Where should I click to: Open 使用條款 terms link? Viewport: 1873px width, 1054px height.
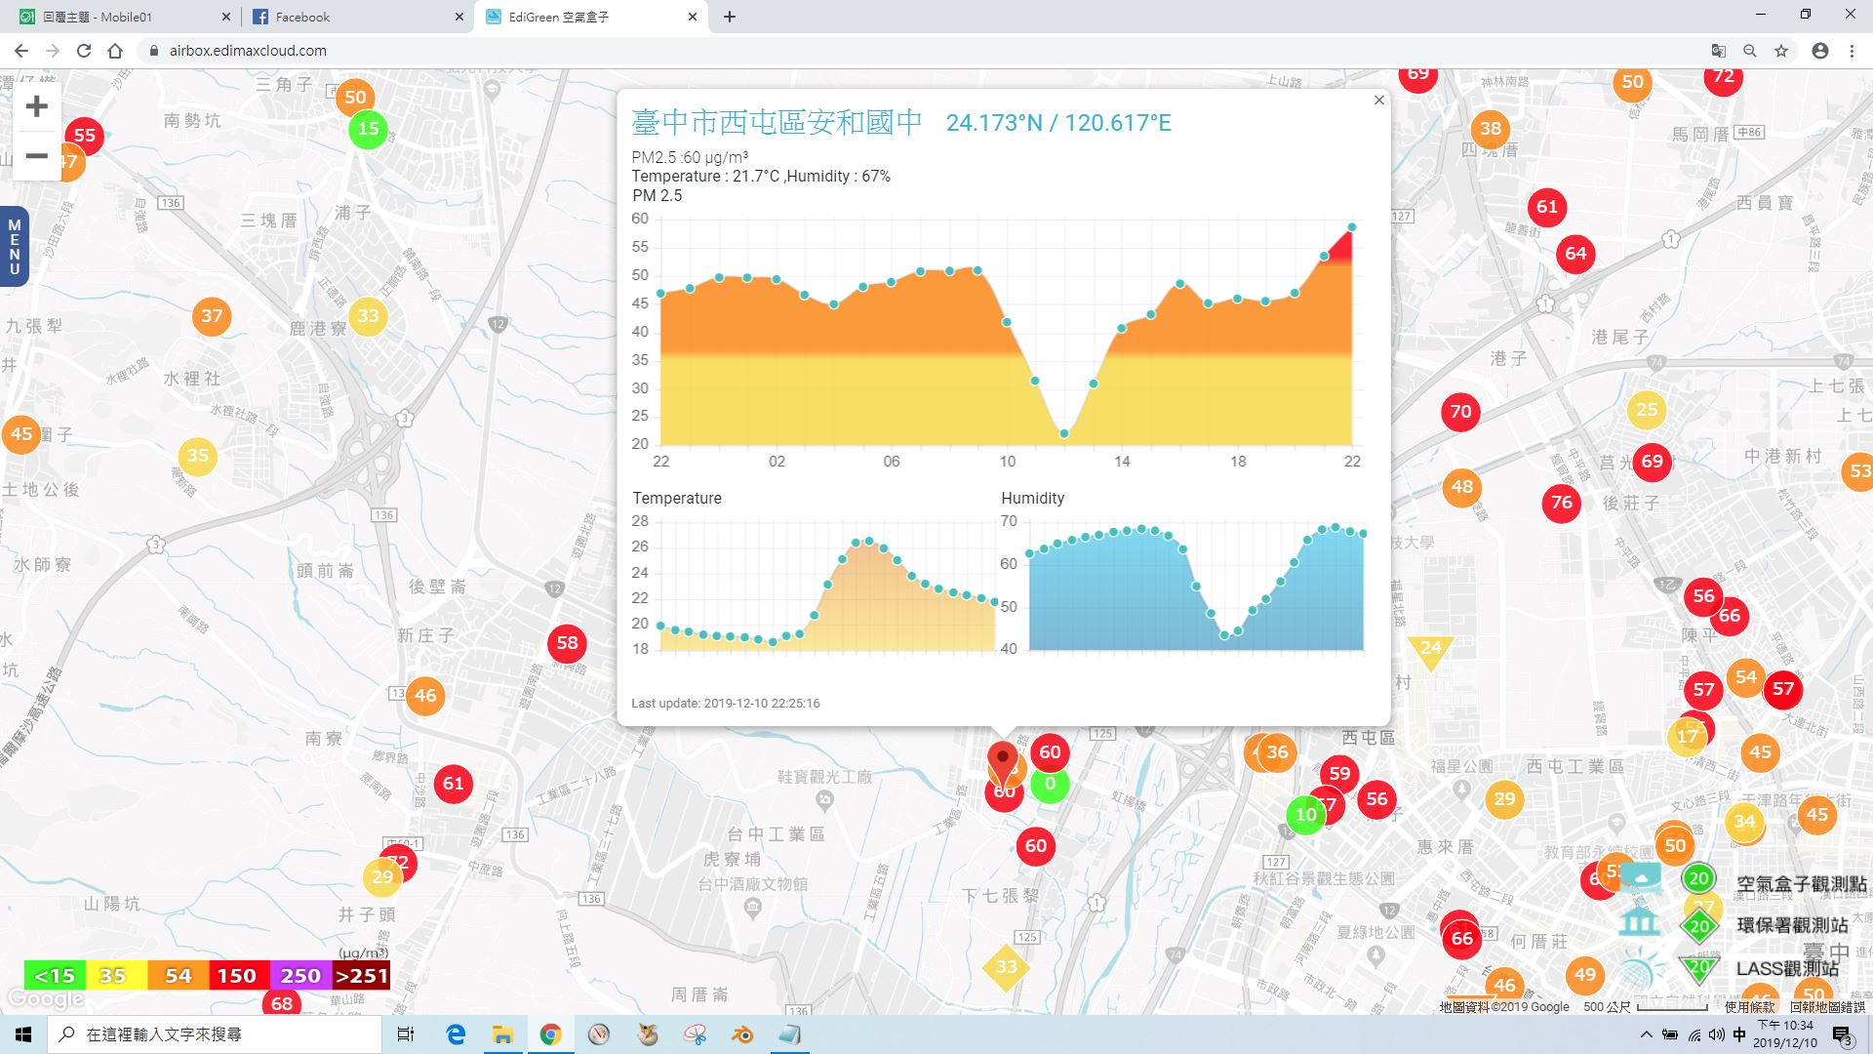(x=1750, y=1007)
